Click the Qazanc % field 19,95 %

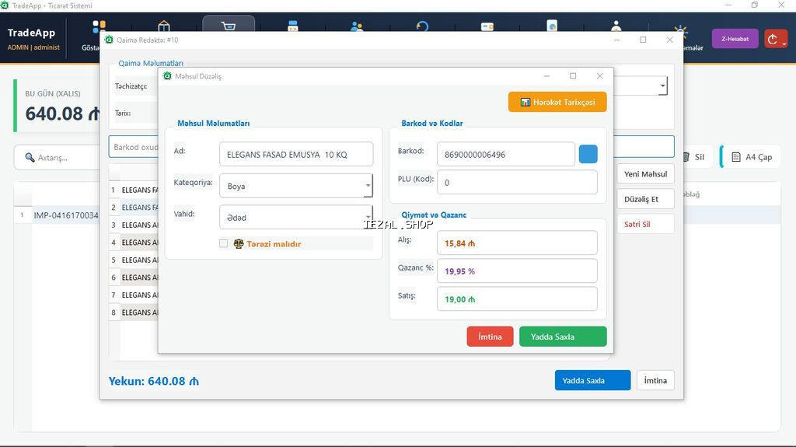517,271
